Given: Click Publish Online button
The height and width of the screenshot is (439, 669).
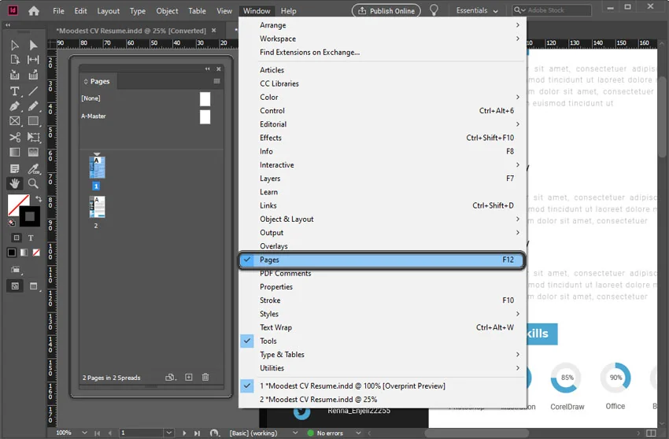Looking at the screenshot, I should (386, 11).
